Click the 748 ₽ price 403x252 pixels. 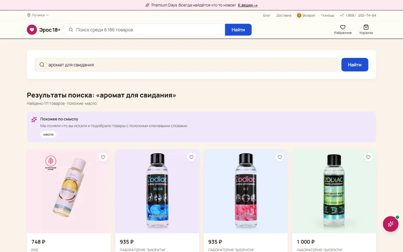pyautogui.click(x=38, y=242)
